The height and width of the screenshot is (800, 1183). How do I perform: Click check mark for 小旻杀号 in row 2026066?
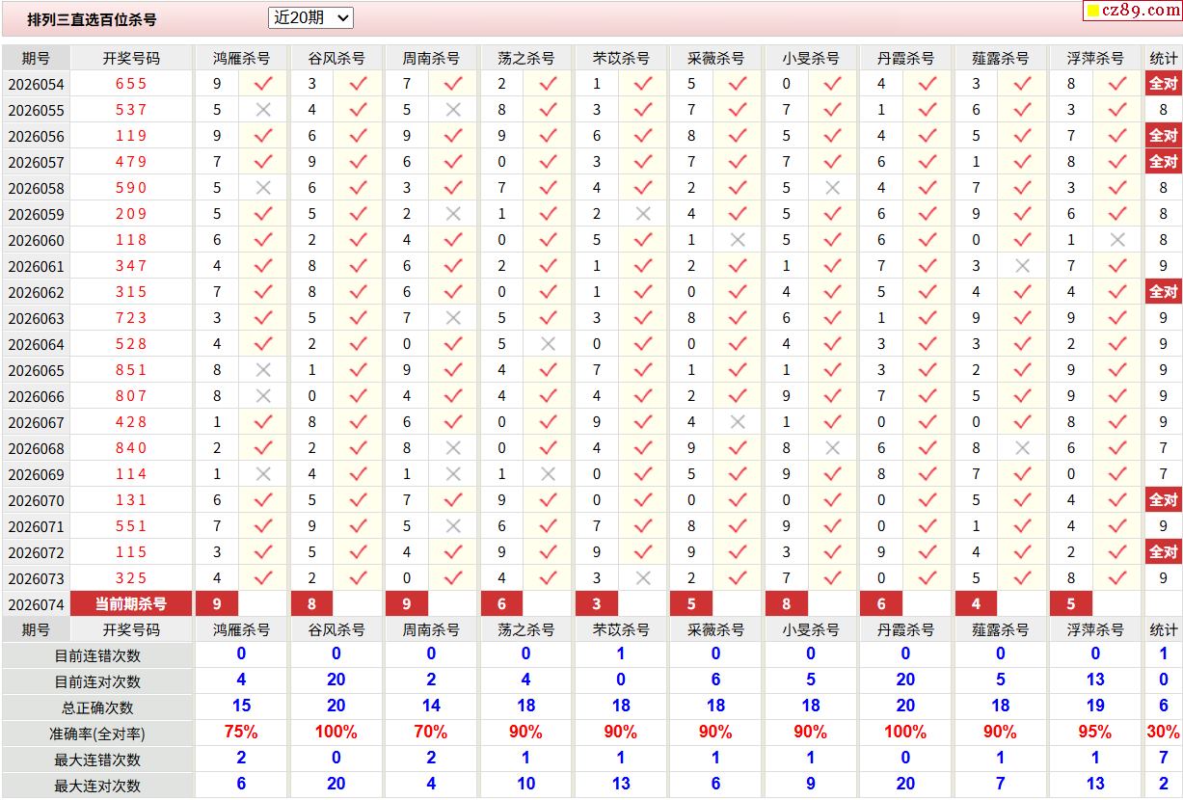833,396
